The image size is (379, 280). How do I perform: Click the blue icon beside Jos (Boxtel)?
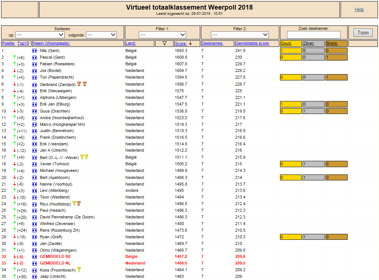coord(35,71)
